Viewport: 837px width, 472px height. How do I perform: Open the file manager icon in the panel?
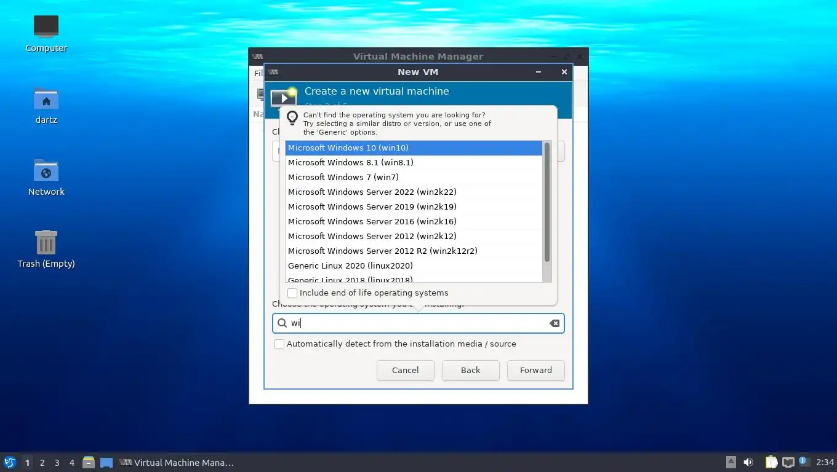pos(89,462)
